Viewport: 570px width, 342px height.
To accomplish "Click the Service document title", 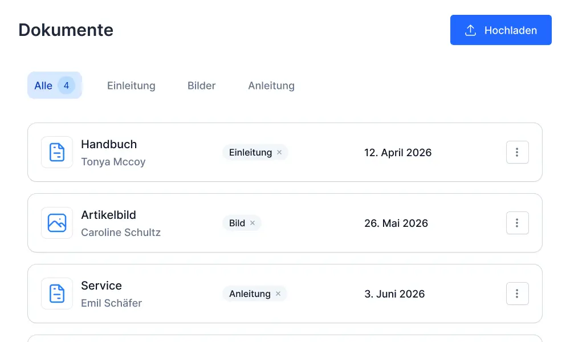I will [x=101, y=286].
